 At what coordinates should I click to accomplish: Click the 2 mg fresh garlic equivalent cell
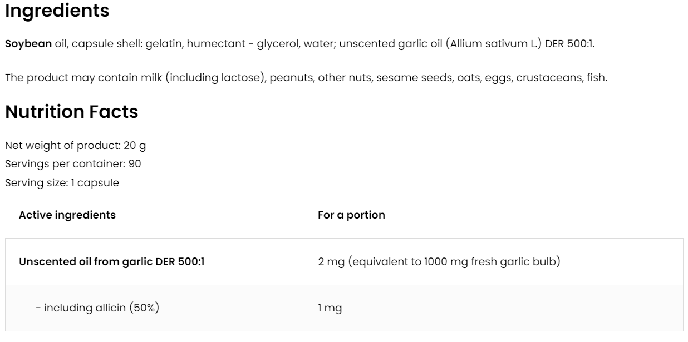click(x=439, y=261)
